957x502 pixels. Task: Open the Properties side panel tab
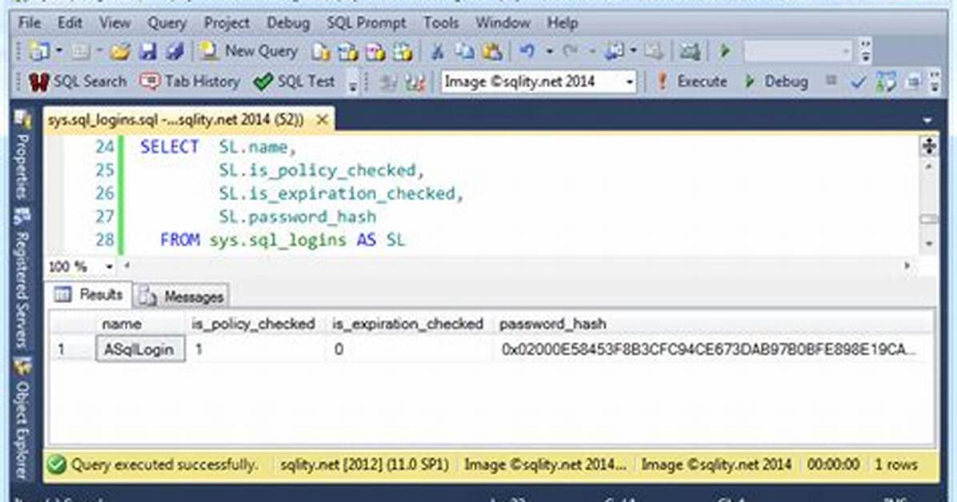(x=22, y=156)
